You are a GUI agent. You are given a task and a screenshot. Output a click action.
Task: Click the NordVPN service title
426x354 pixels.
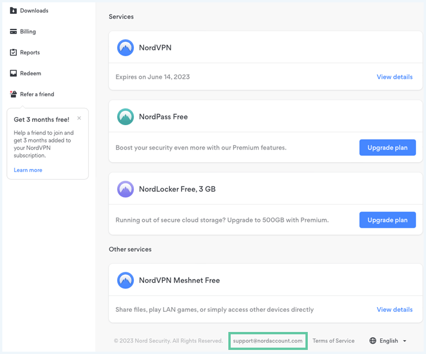tap(155, 48)
